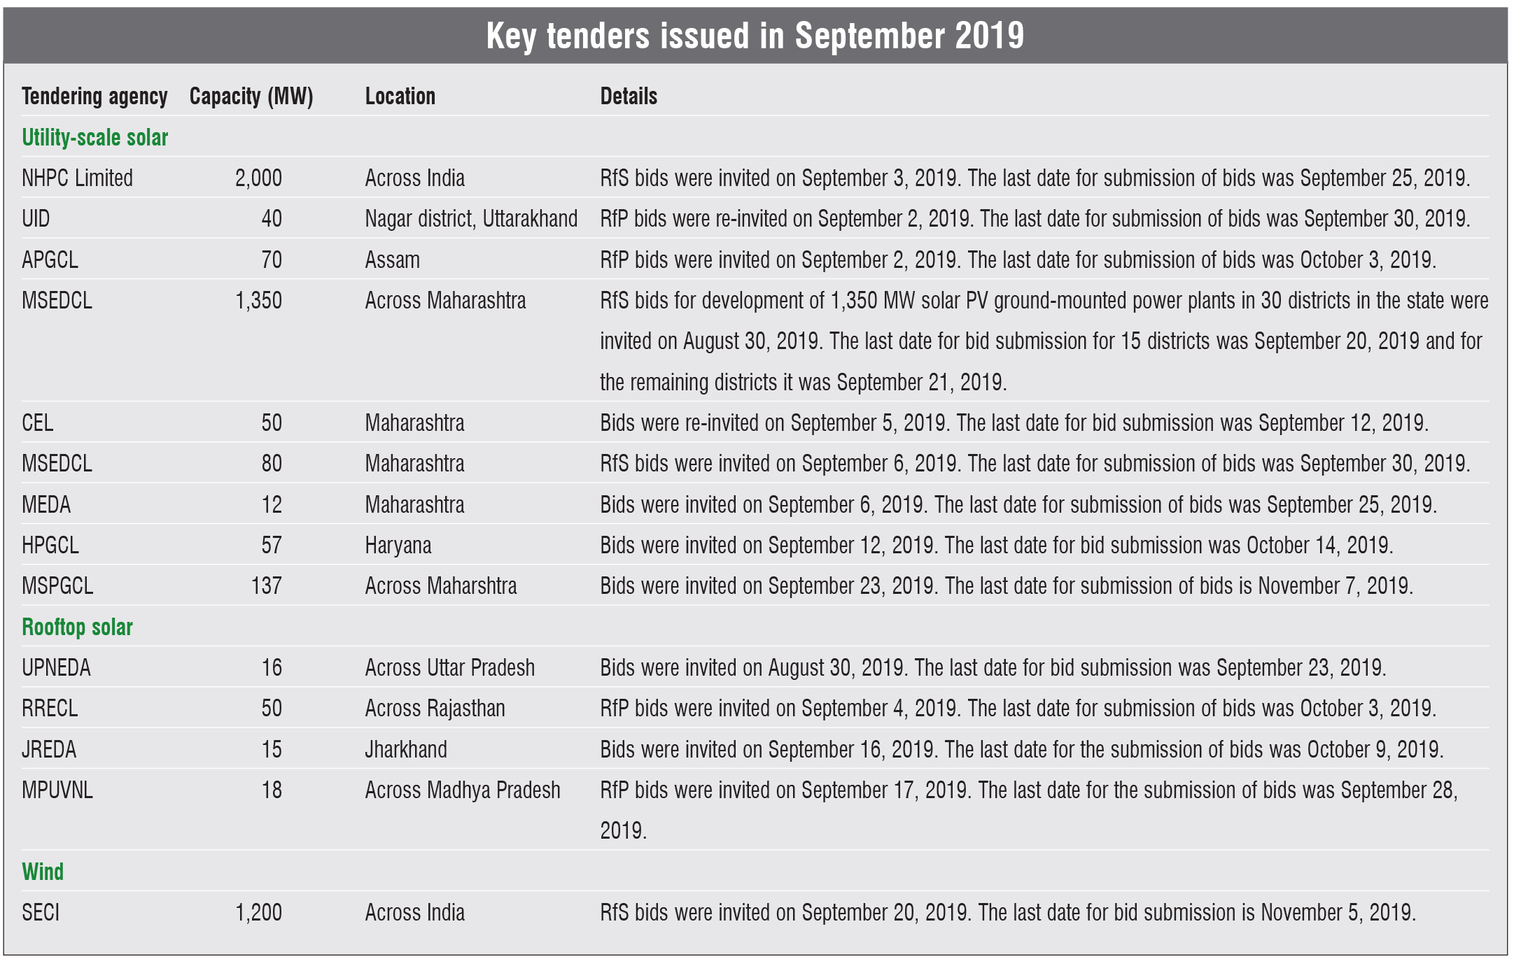This screenshot has height=959, width=1514.
Task: Select the 'SECI' wind tender row
Action: tap(41, 913)
